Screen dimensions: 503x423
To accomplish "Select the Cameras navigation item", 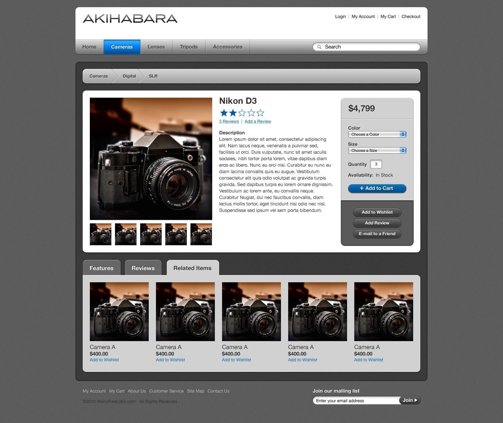I will point(122,47).
